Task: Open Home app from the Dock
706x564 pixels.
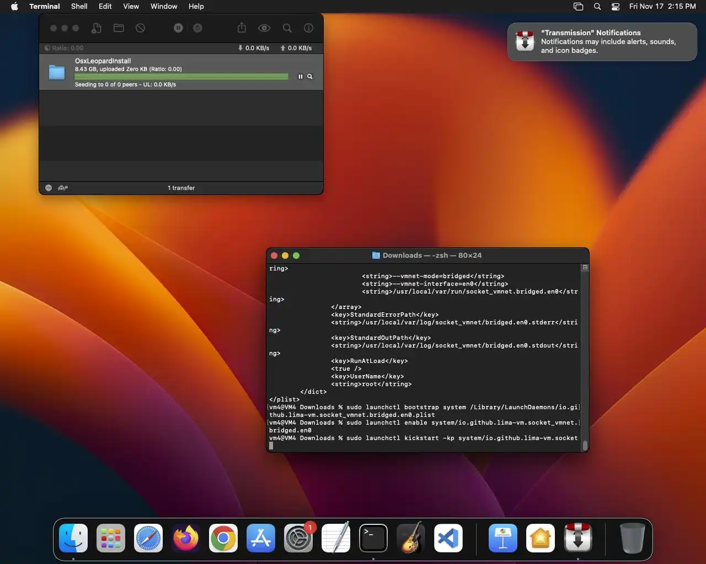Action: (541, 538)
